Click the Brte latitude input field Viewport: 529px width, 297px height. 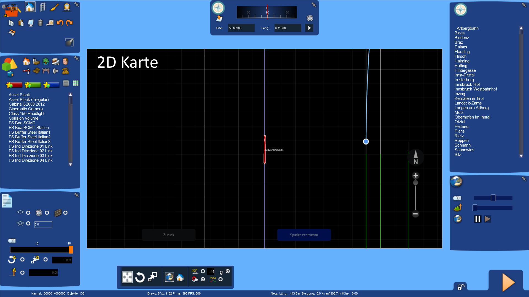click(x=241, y=28)
